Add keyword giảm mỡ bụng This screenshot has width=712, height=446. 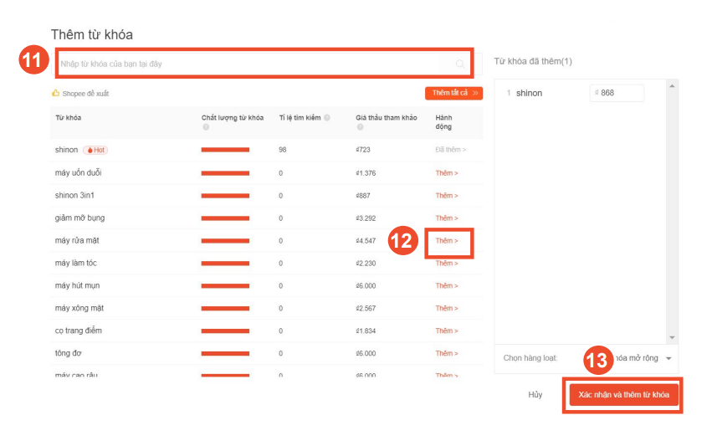coord(447,218)
